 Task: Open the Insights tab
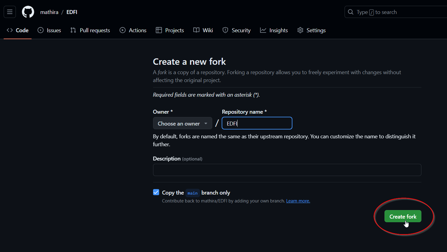[x=274, y=30]
